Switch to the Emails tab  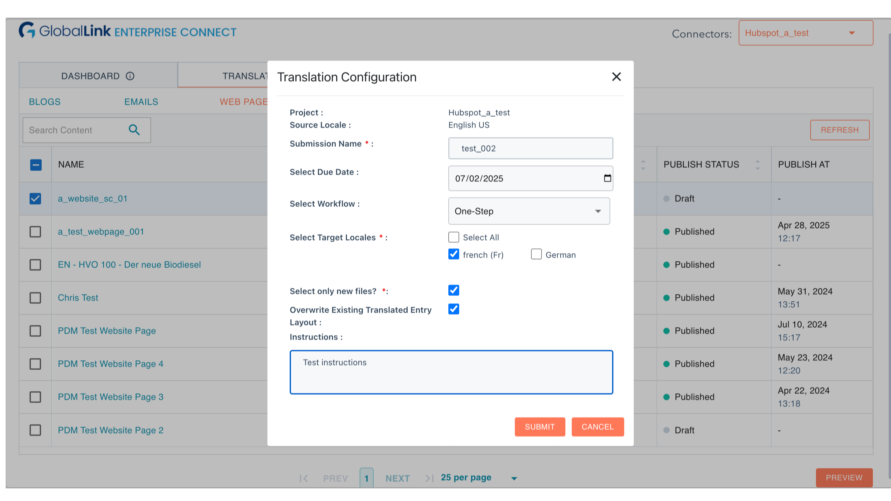point(141,102)
